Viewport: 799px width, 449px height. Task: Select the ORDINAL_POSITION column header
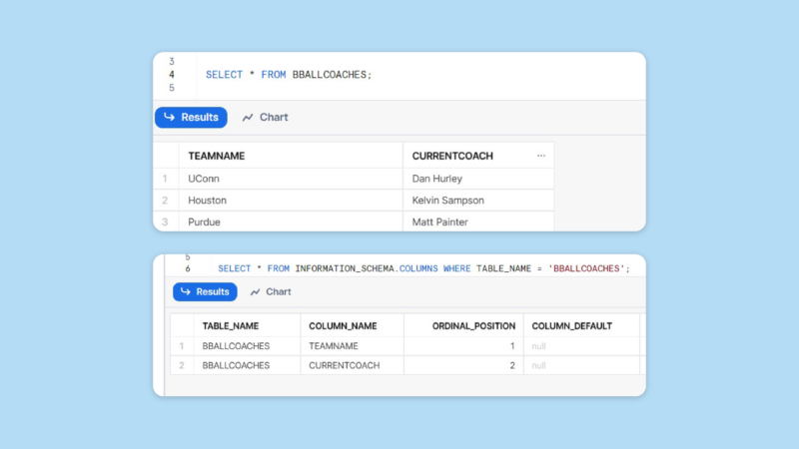[473, 325]
